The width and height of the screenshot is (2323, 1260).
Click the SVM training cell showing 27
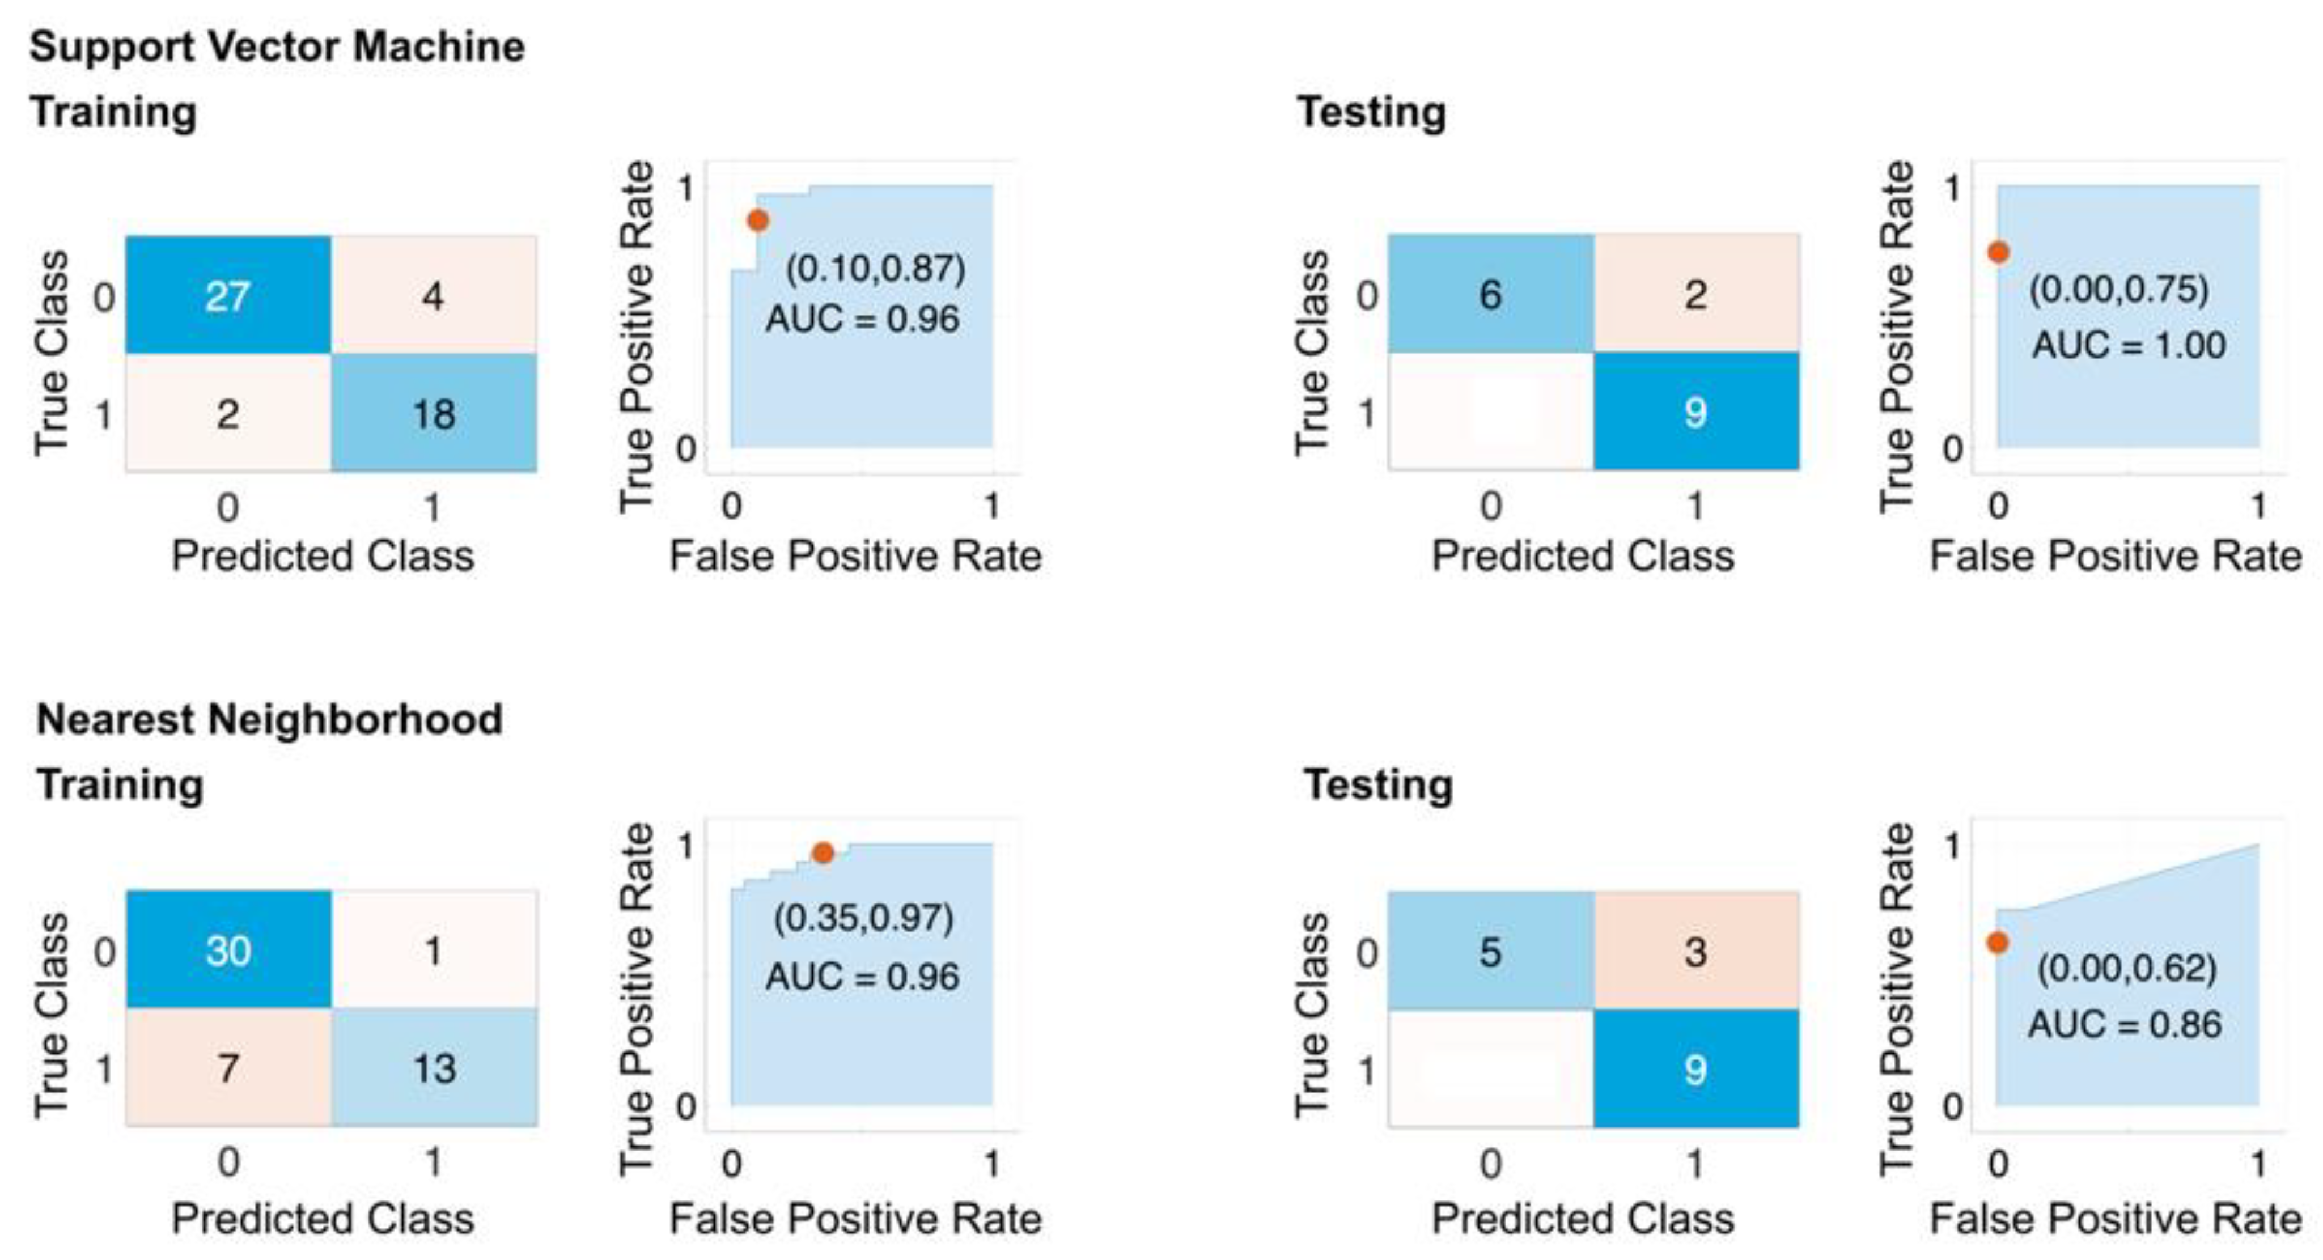(228, 295)
